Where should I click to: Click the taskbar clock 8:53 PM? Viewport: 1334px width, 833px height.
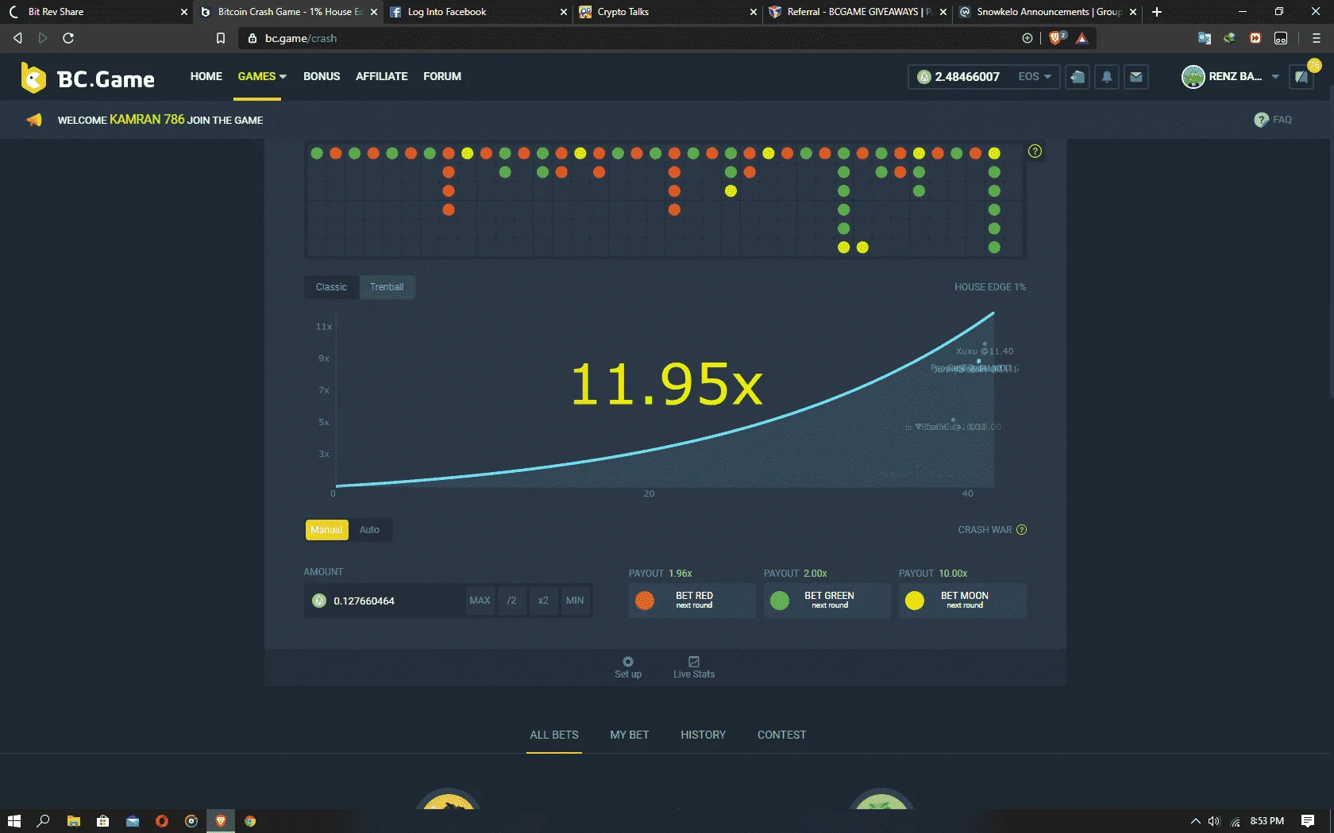[x=1267, y=821]
